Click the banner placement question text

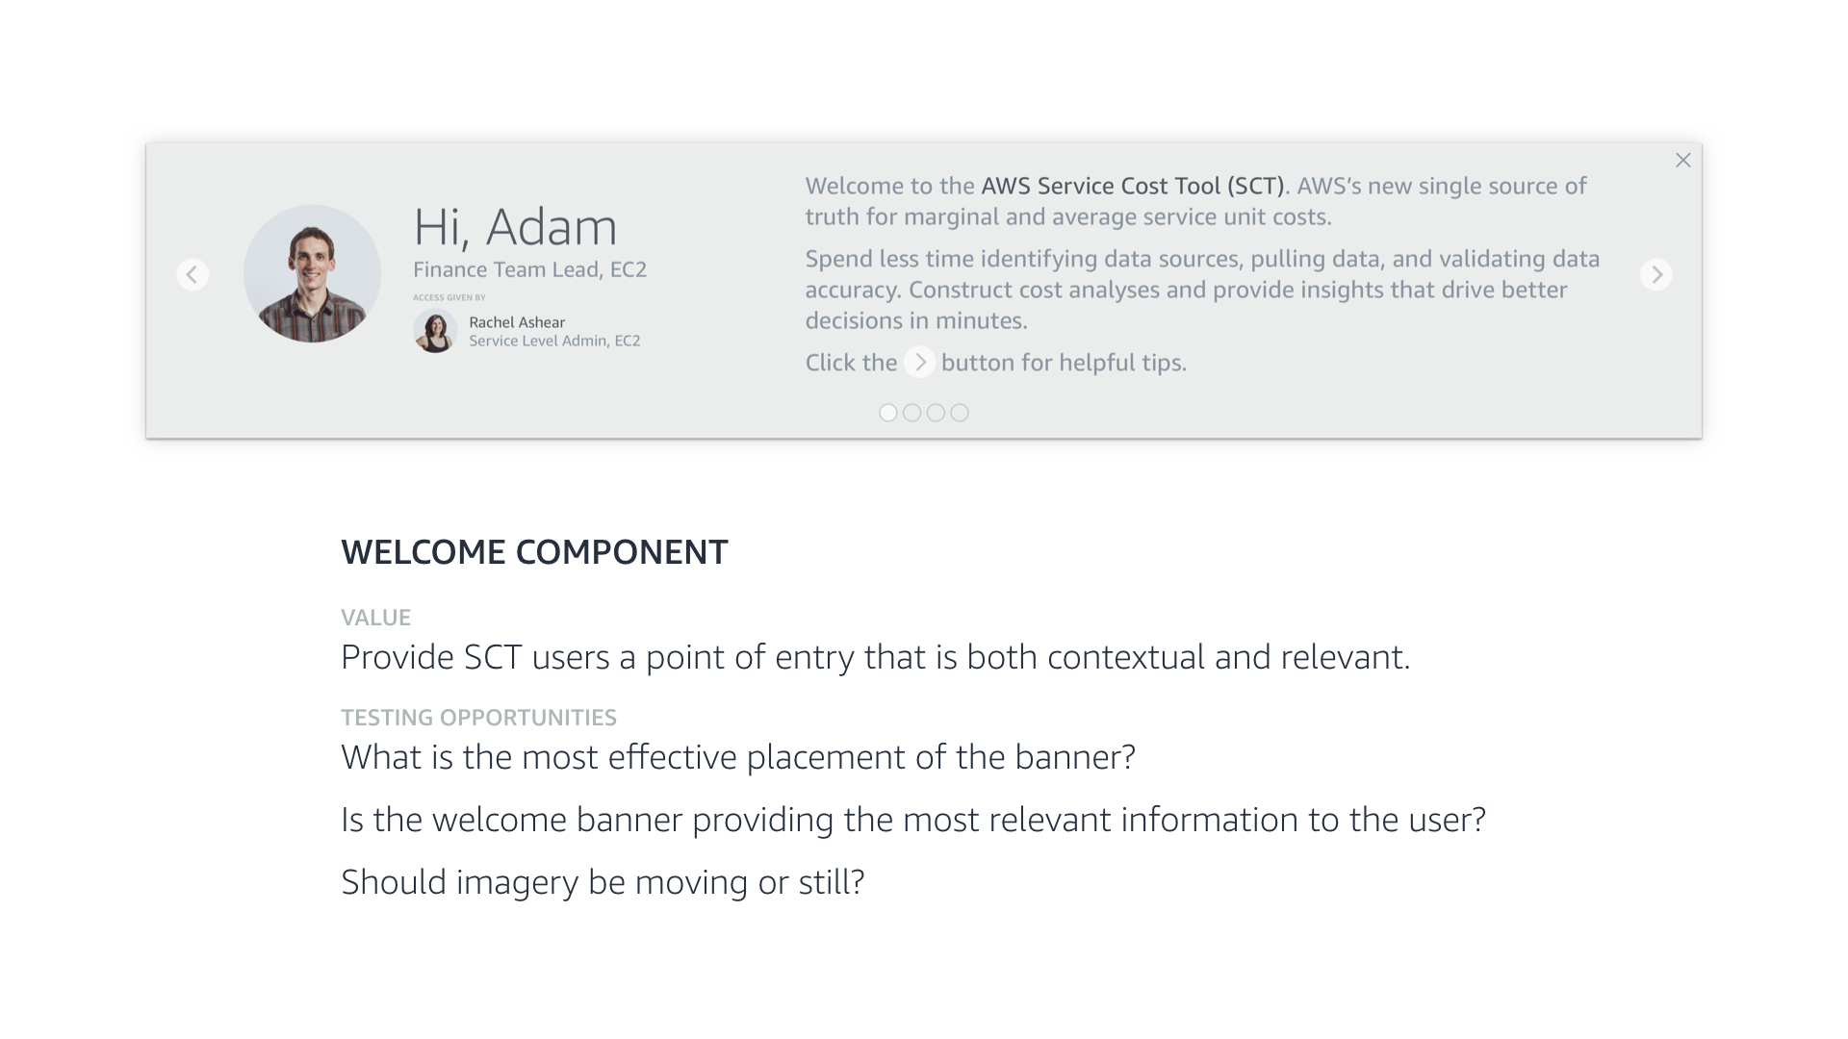tap(738, 757)
